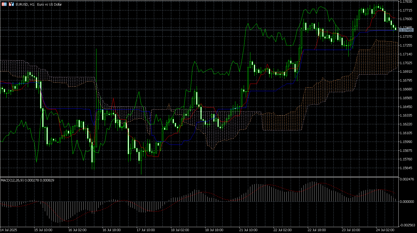The width and height of the screenshot is (417, 233).
Task: Click the 14 Jul 2025 date label
Action: 9,230
